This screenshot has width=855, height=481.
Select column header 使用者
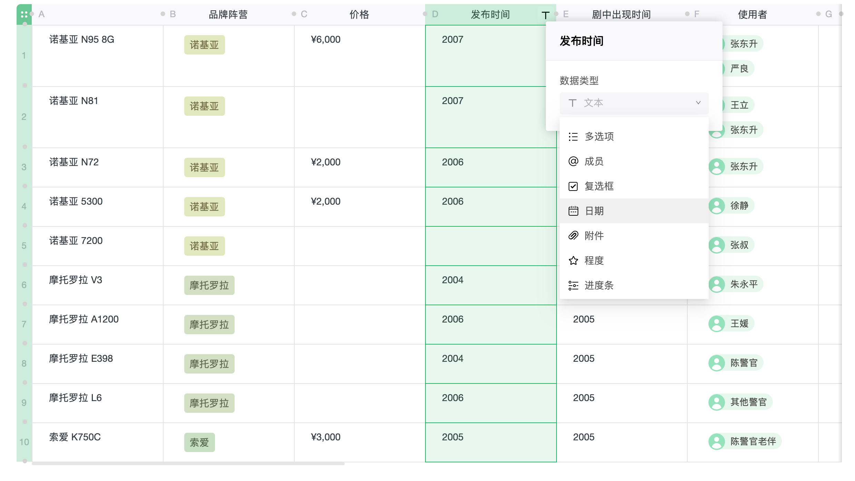pos(753,14)
